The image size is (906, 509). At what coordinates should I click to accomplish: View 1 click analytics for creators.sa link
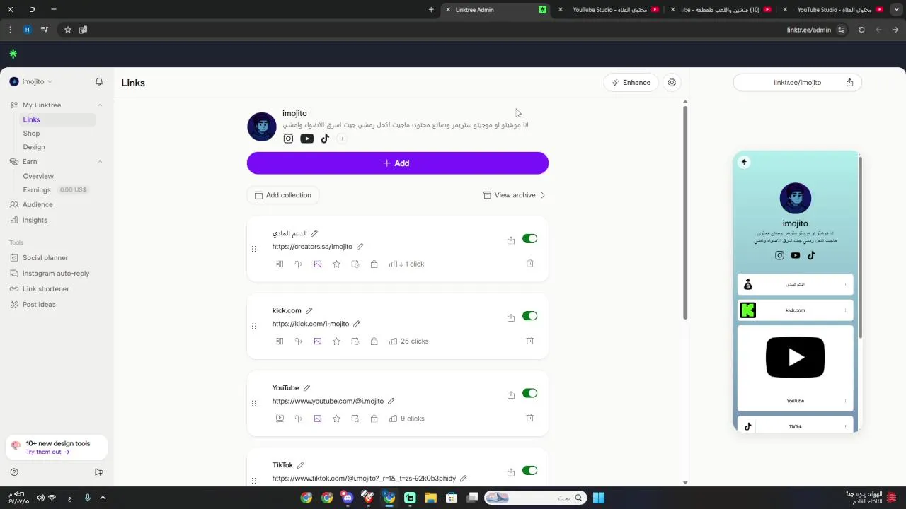click(406, 264)
